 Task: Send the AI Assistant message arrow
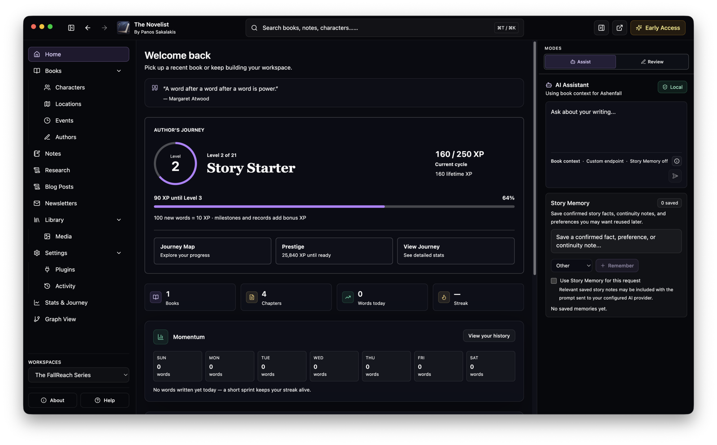[675, 176]
